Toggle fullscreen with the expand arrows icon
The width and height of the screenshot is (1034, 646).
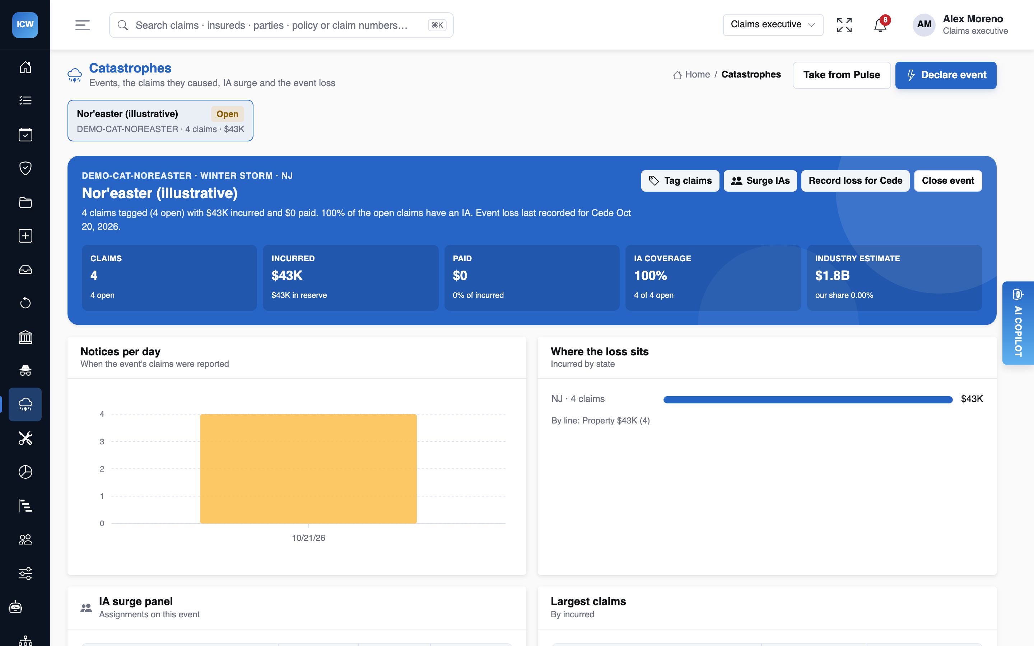click(844, 25)
